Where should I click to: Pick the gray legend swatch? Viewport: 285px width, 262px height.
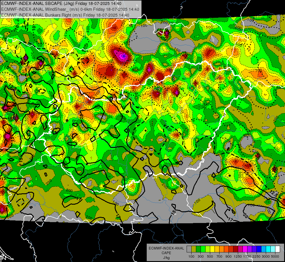click(x=189, y=249)
